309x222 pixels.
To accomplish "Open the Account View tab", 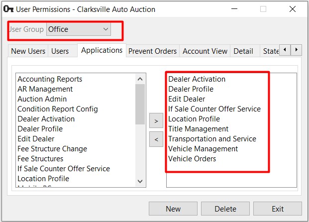I will tap(205, 51).
